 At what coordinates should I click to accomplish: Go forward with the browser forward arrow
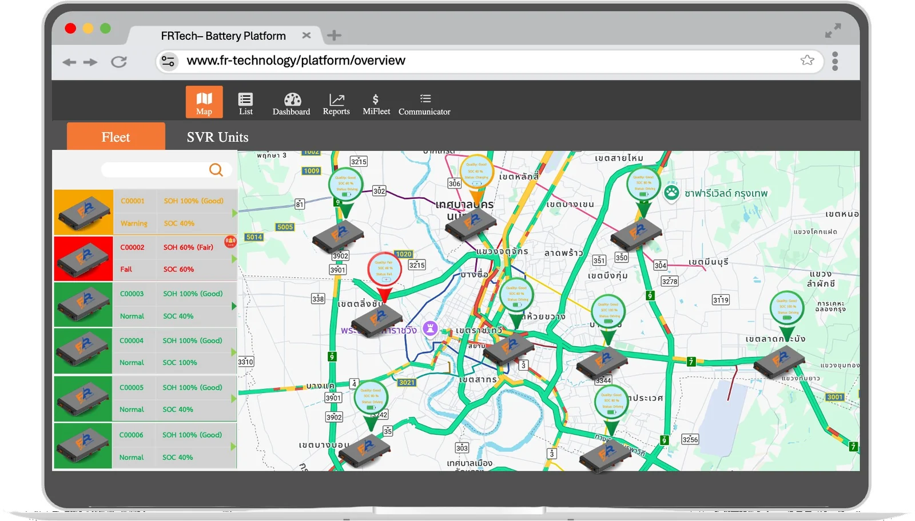[90, 62]
